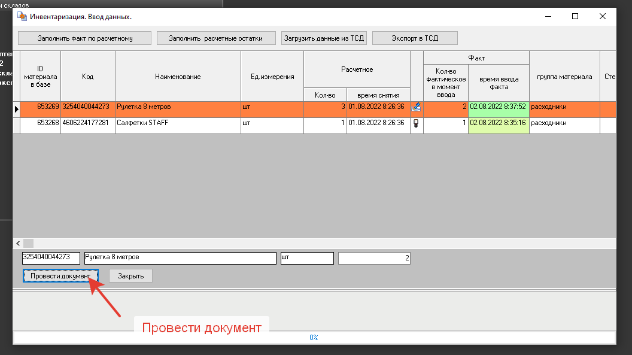
Task: Click the barcode input field 3254040044273
Action: click(x=51, y=258)
